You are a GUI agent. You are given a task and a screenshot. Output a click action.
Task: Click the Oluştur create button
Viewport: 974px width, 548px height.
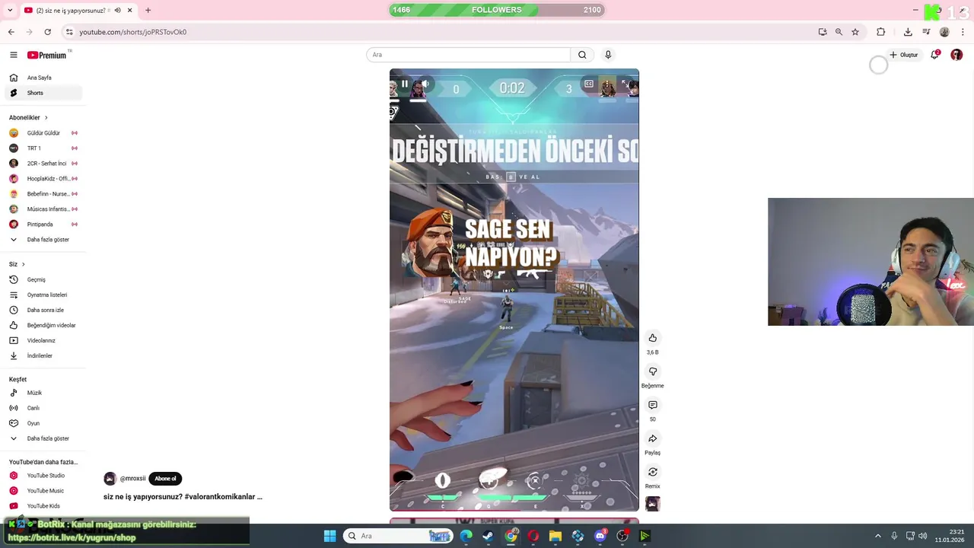903,55
